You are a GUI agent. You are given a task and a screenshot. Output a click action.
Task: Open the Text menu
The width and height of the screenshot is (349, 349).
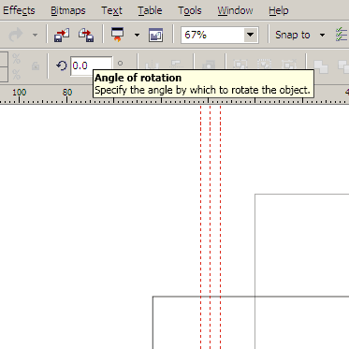click(111, 10)
